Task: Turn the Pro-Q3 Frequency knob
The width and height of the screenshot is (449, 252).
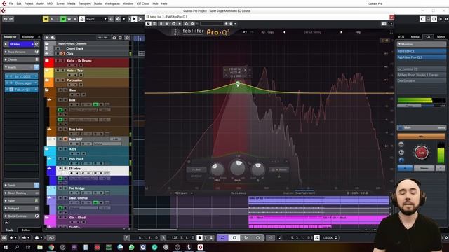Action: point(217,169)
